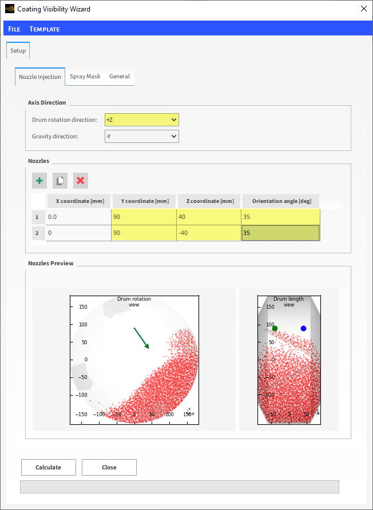
Task: Open the File menu
Action: click(14, 29)
